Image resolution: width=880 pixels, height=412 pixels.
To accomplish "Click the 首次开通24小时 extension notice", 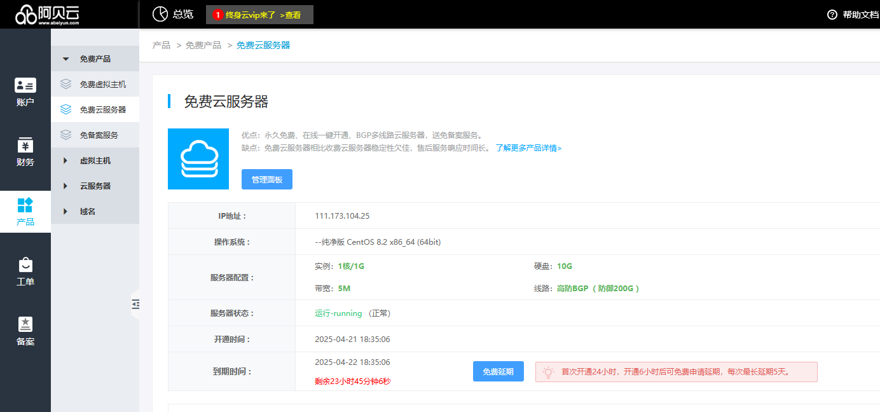I will [676, 372].
